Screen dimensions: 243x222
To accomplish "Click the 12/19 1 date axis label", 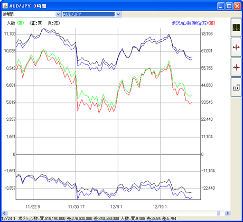I will [x=160, y=207].
